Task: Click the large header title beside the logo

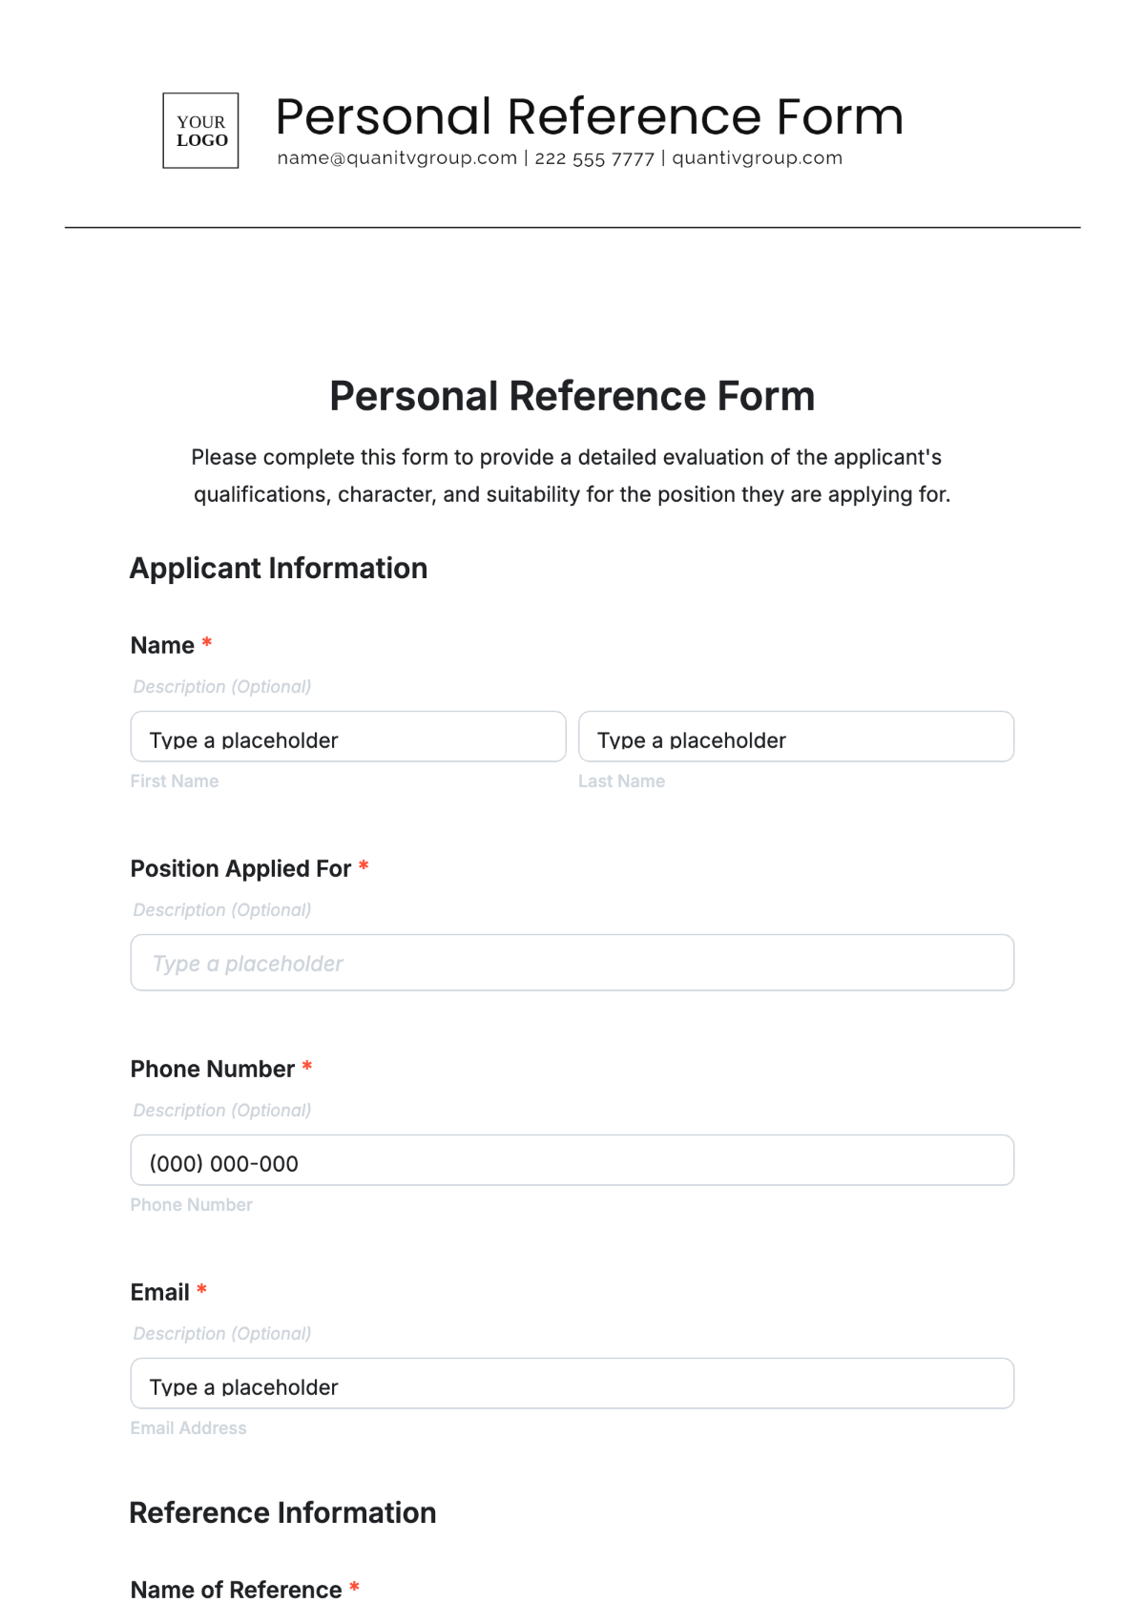Action: (589, 116)
